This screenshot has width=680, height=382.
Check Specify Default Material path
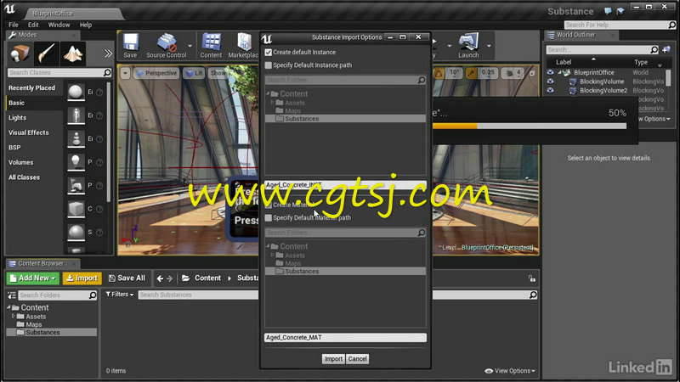click(269, 217)
